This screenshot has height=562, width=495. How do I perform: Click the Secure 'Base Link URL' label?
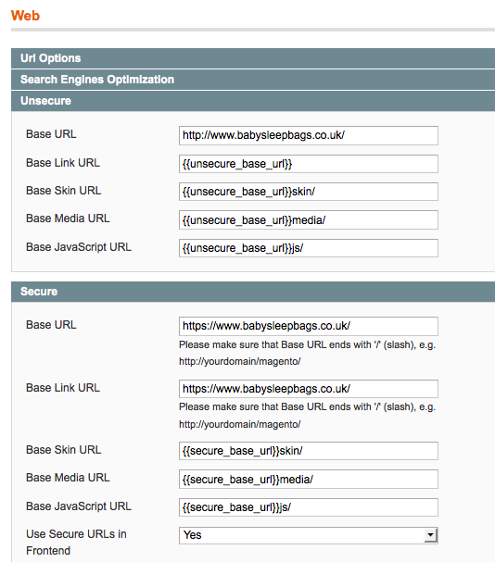63,388
